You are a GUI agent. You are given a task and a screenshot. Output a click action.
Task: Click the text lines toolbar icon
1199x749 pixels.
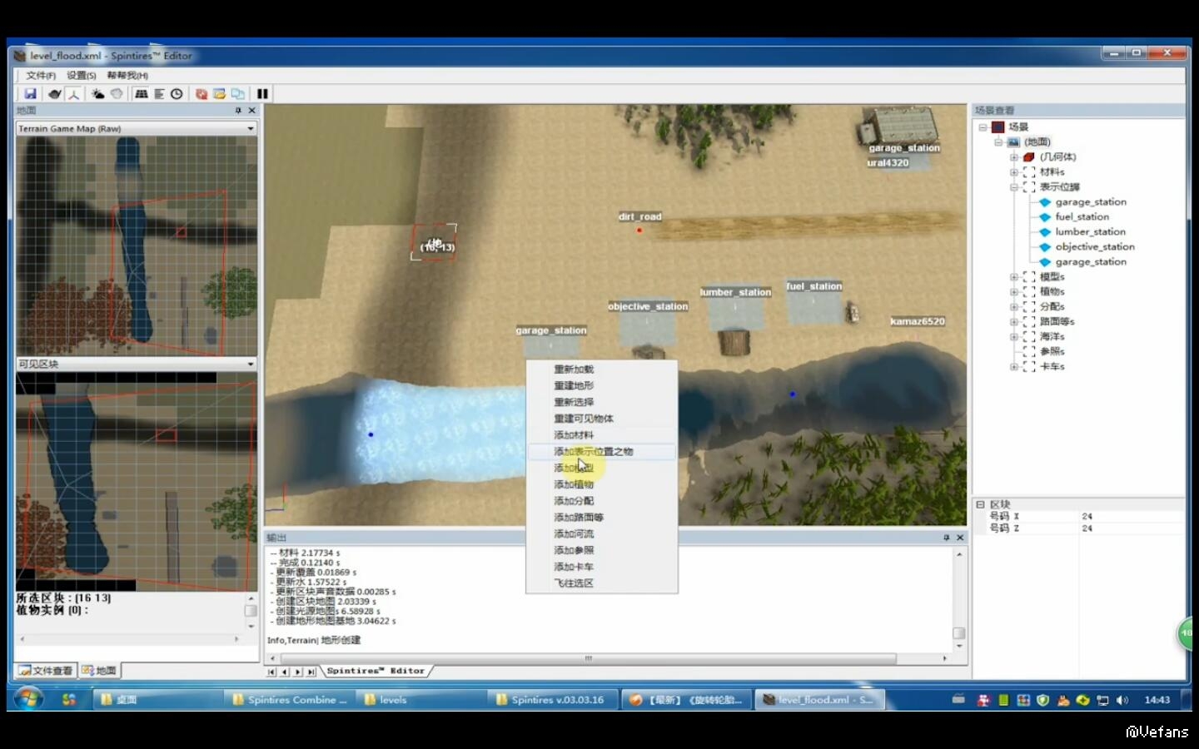pos(159,94)
